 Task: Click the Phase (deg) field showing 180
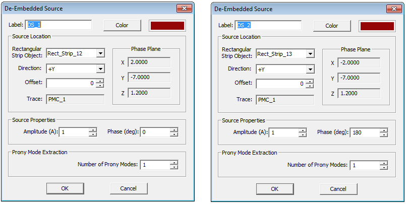(x=365, y=132)
